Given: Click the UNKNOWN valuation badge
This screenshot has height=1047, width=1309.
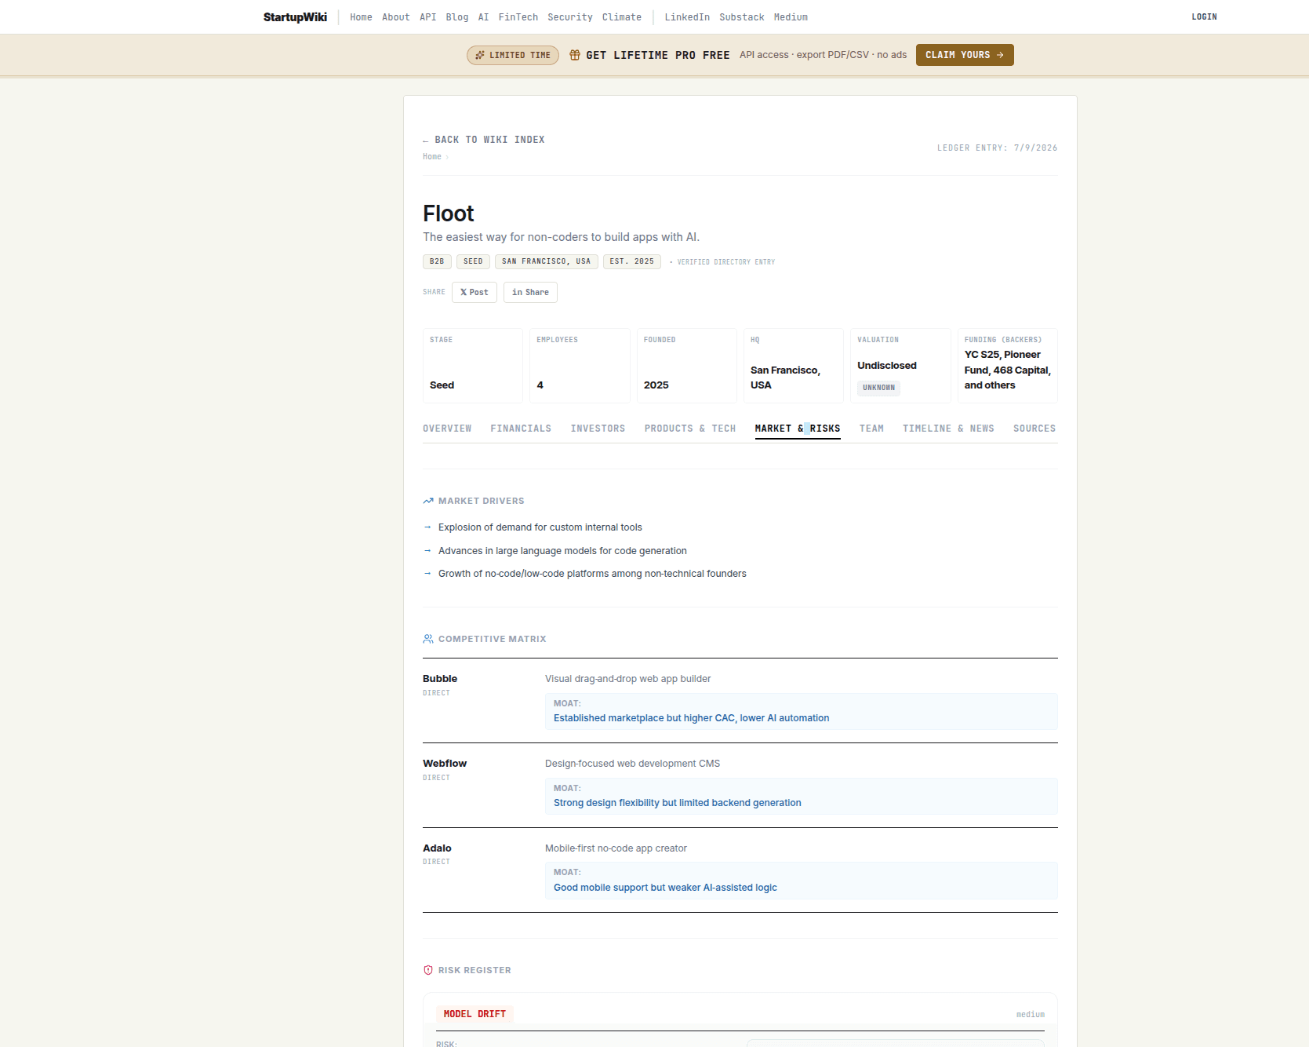Looking at the screenshot, I should point(878,388).
